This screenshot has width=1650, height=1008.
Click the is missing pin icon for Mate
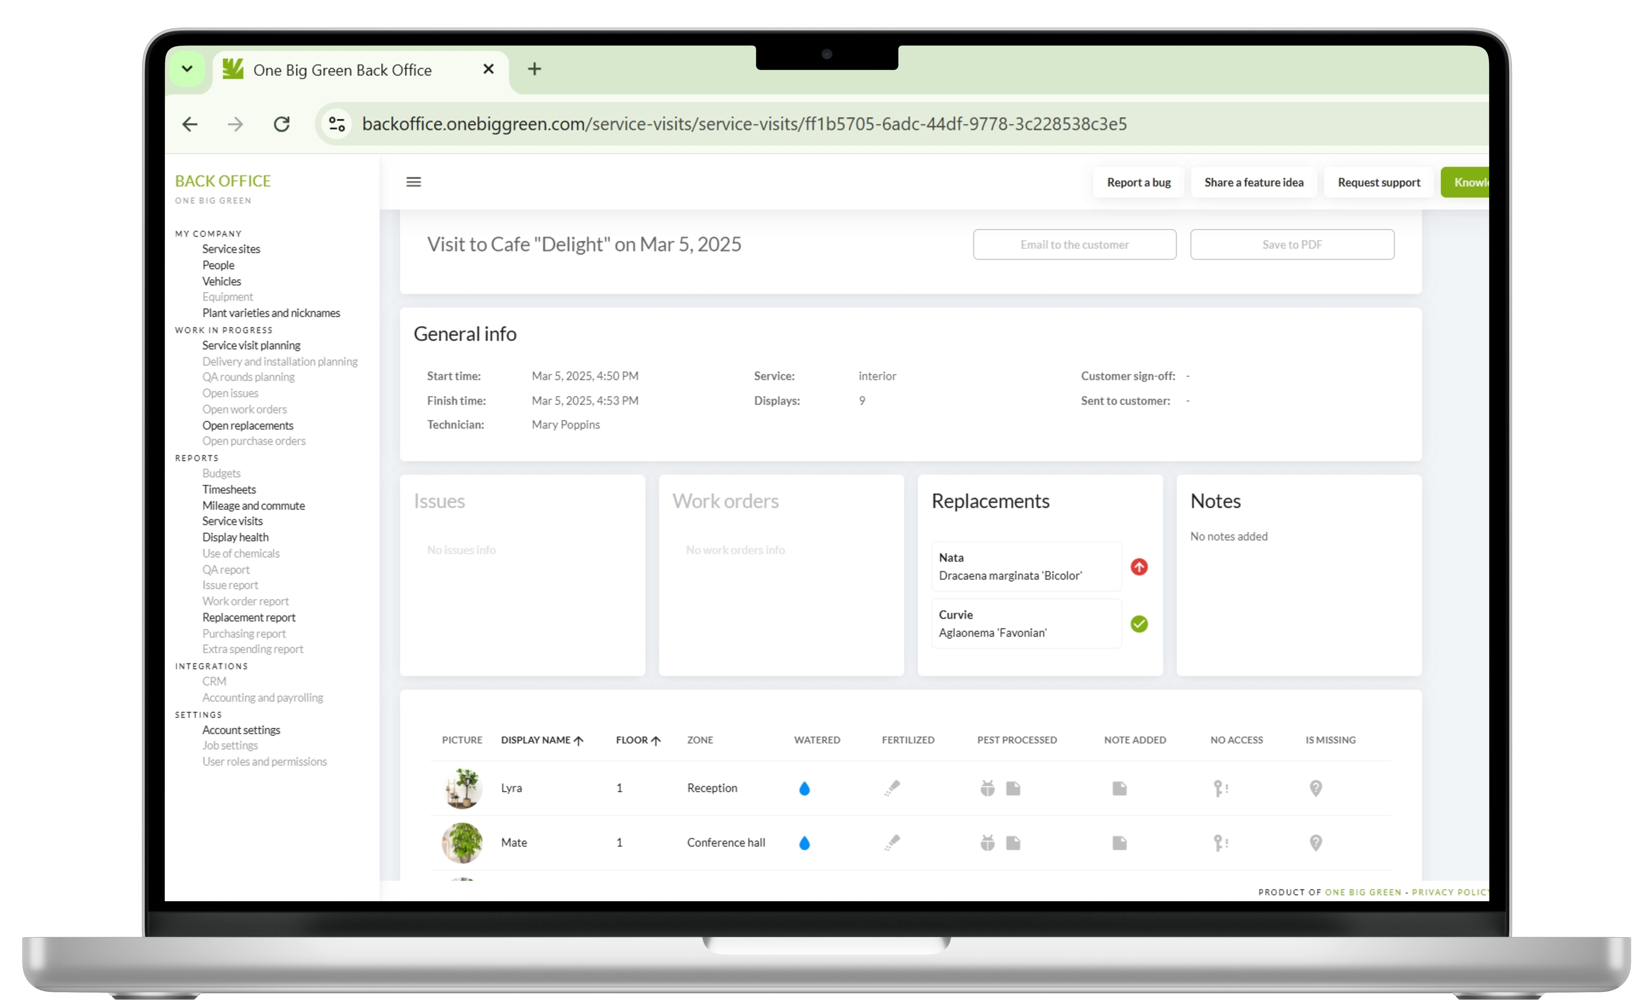click(x=1316, y=843)
